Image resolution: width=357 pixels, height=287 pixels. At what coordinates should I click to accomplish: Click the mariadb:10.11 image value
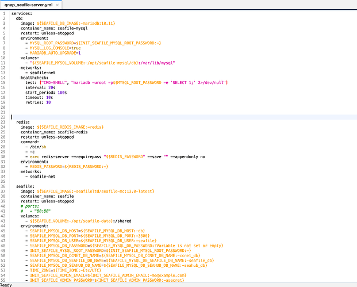76,23
